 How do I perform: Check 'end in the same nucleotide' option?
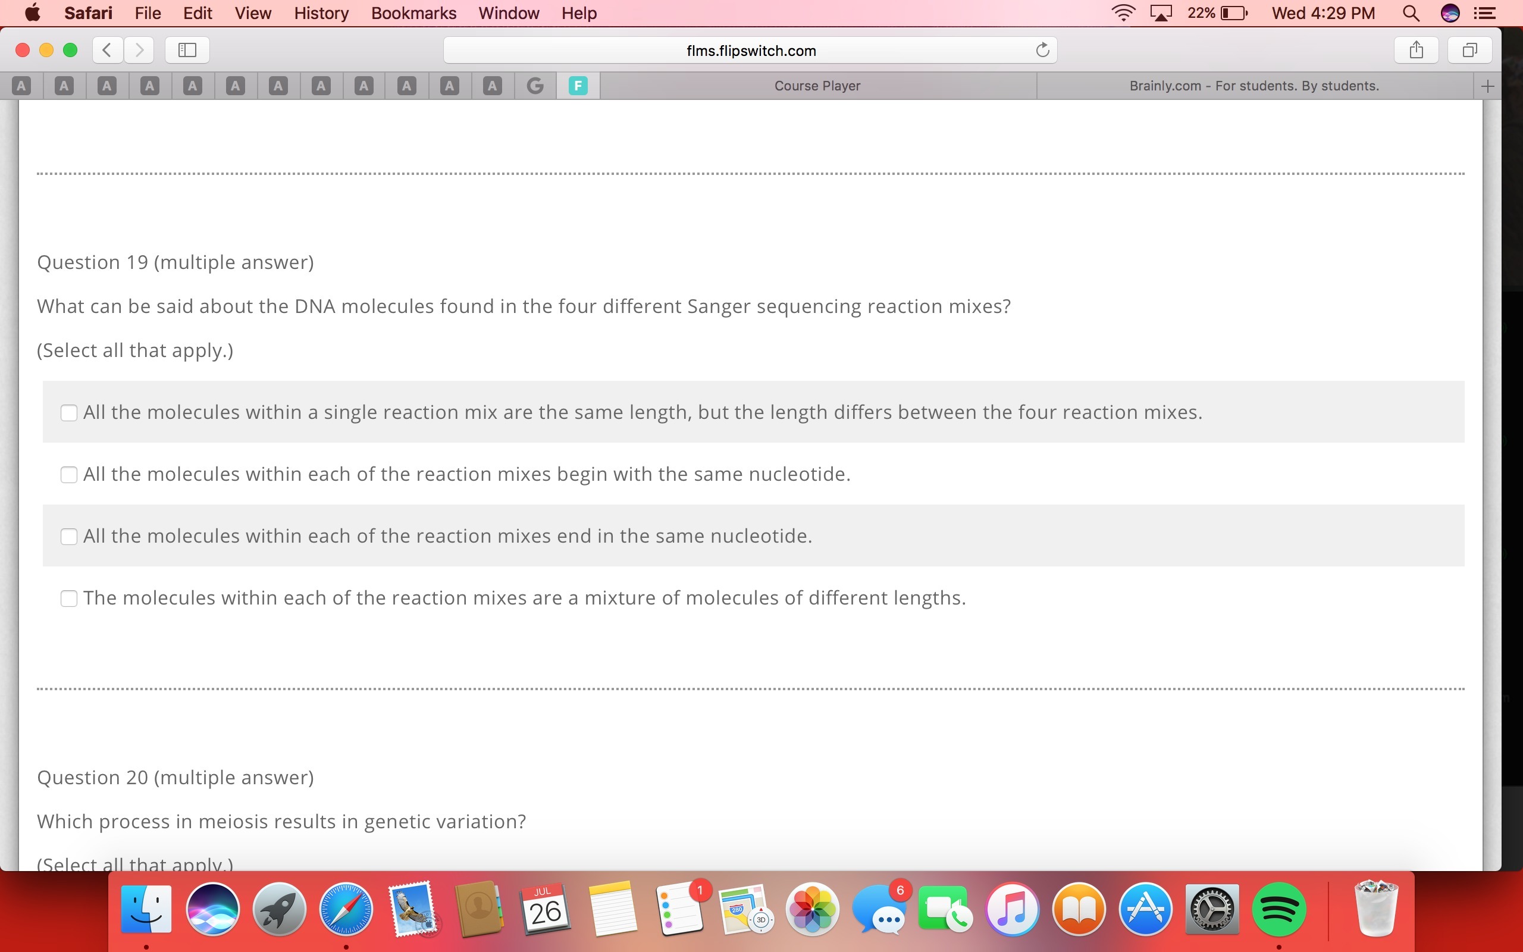tap(68, 537)
